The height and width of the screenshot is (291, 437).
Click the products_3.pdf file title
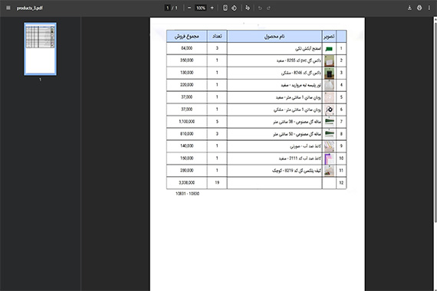click(x=30, y=8)
